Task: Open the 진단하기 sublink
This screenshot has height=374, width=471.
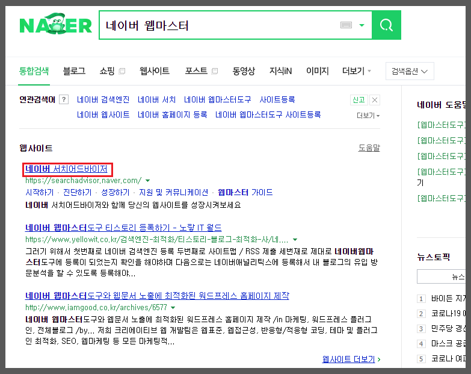Action: click(x=77, y=192)
